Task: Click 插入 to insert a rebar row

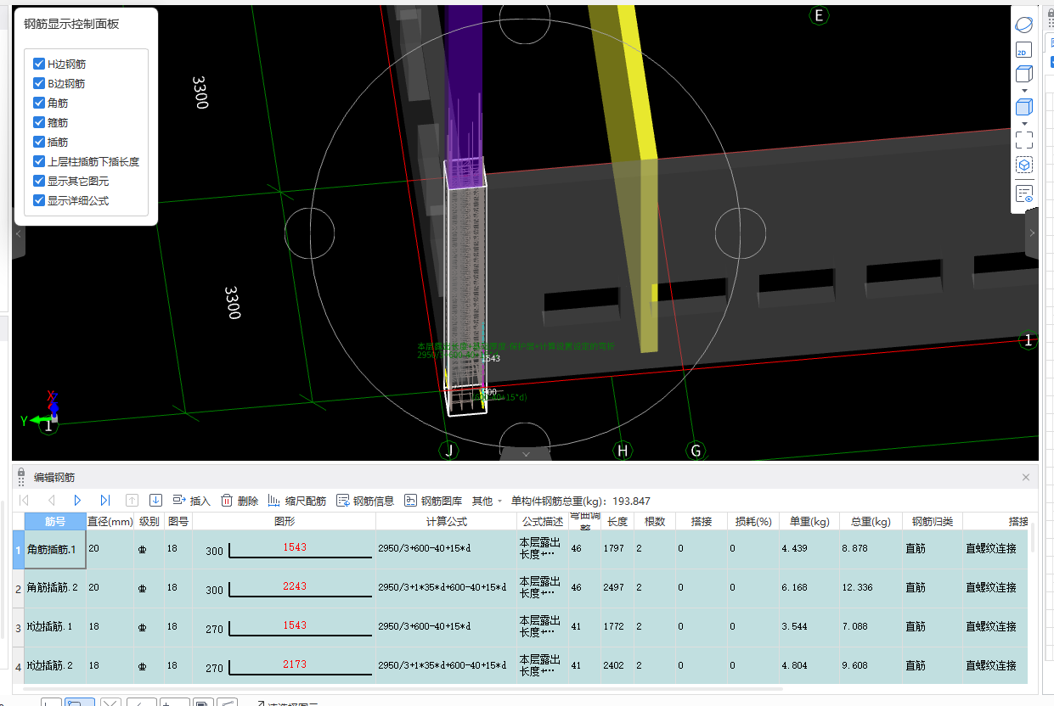Action: (x=191, y=501)
